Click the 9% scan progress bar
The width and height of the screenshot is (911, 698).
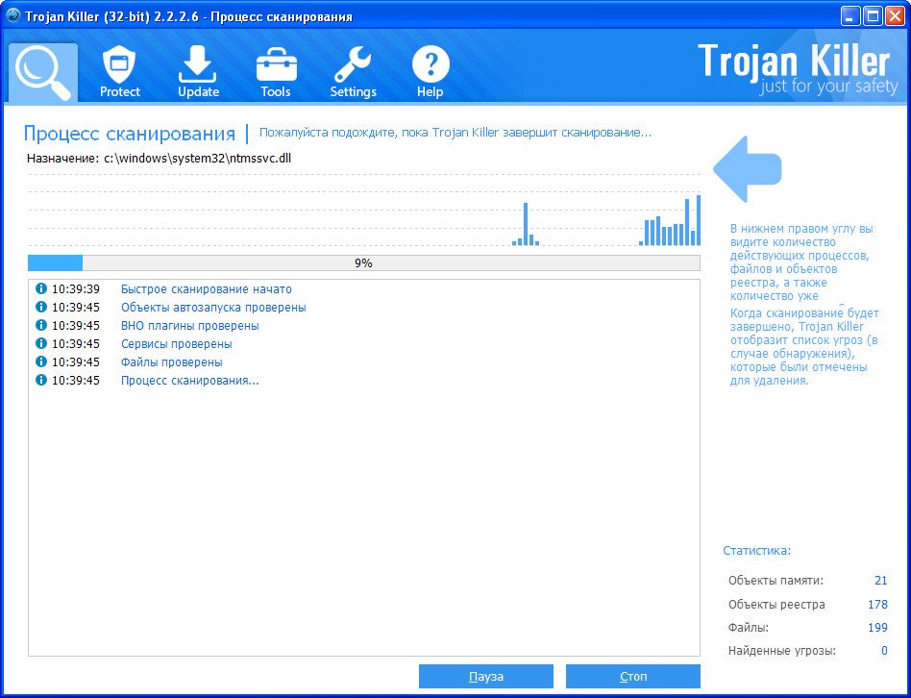(363, 262)
